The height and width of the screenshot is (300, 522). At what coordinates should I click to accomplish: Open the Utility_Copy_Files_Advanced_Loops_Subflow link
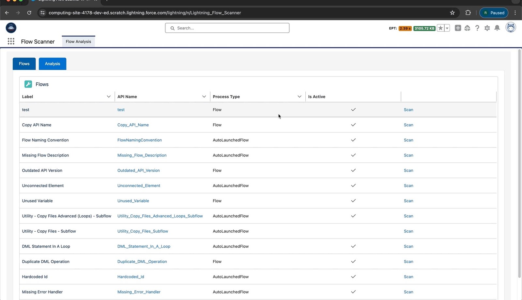coord(160,216)
